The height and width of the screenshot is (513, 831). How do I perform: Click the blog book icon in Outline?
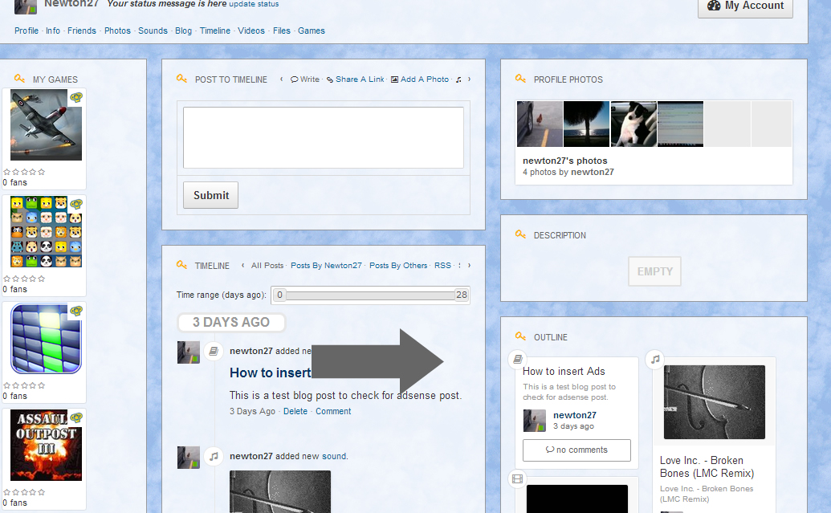(x=519, y=359)
